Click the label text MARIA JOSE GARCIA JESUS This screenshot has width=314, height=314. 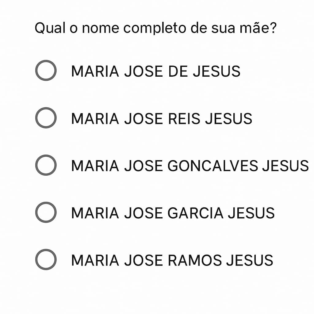[173, 213]
